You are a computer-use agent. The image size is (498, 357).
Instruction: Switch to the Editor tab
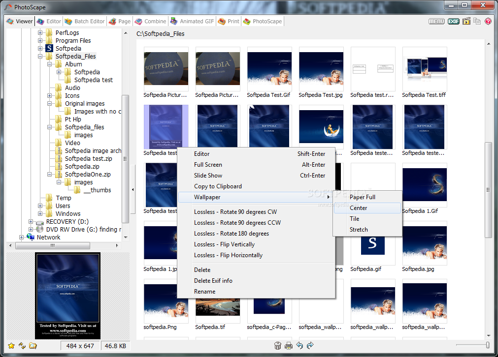coord(49,21)
